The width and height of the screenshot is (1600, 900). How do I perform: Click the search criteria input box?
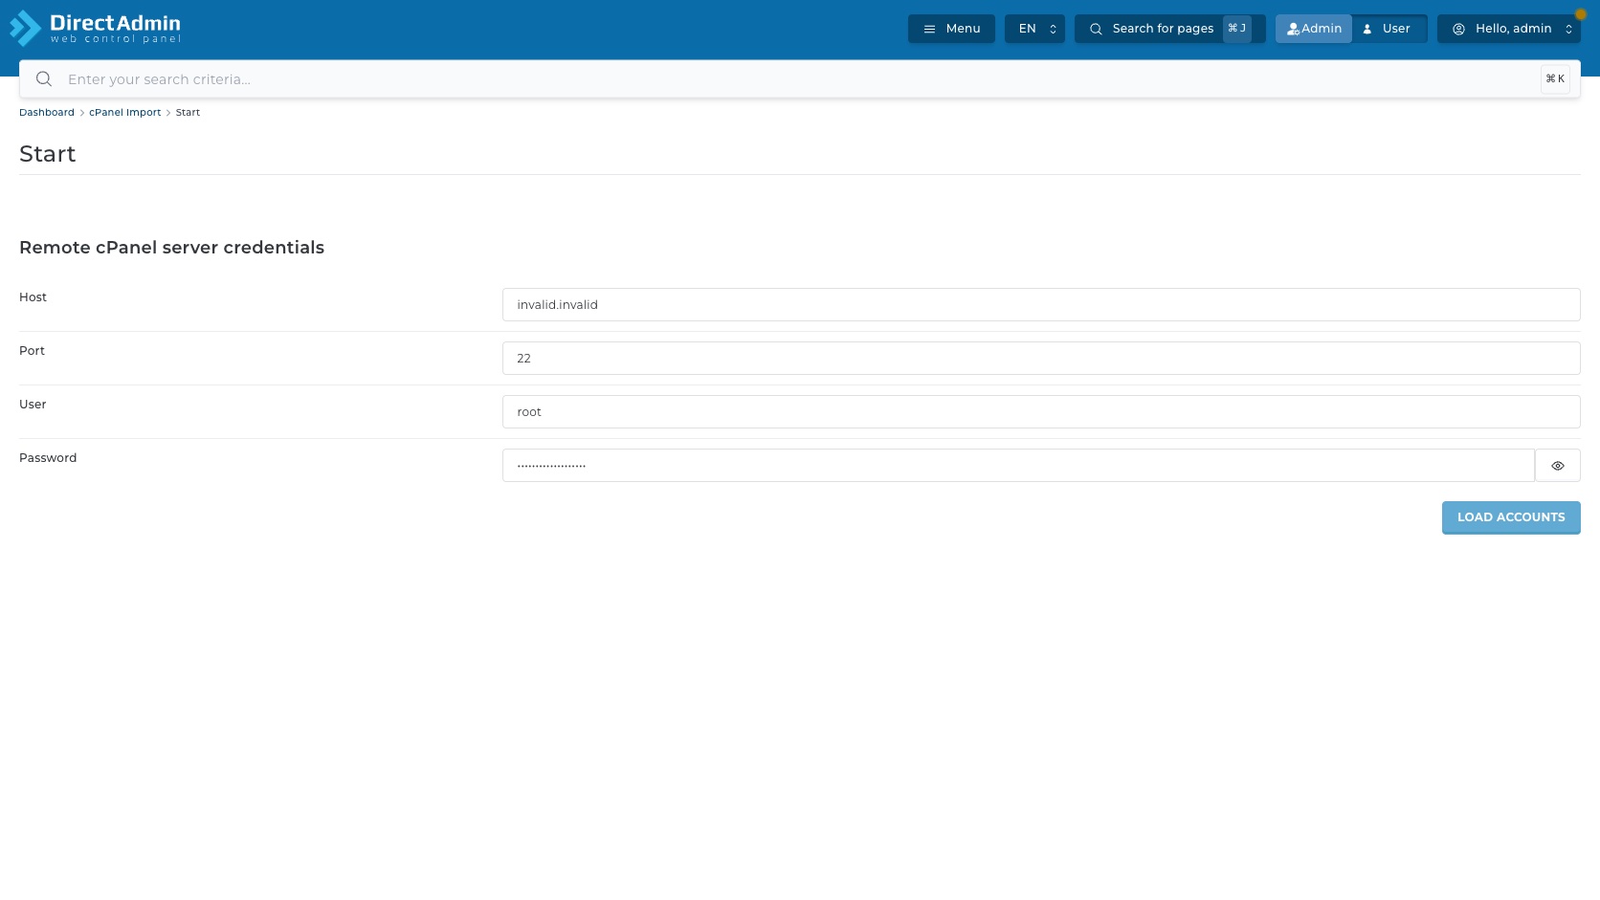799,79
